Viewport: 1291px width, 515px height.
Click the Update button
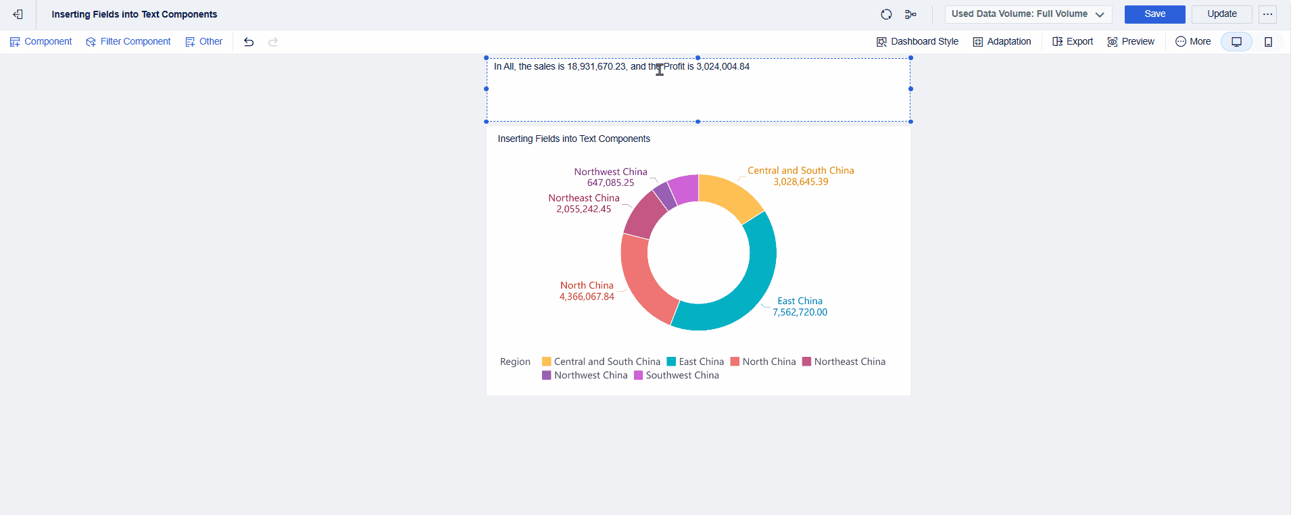(x=1221, y=14)
